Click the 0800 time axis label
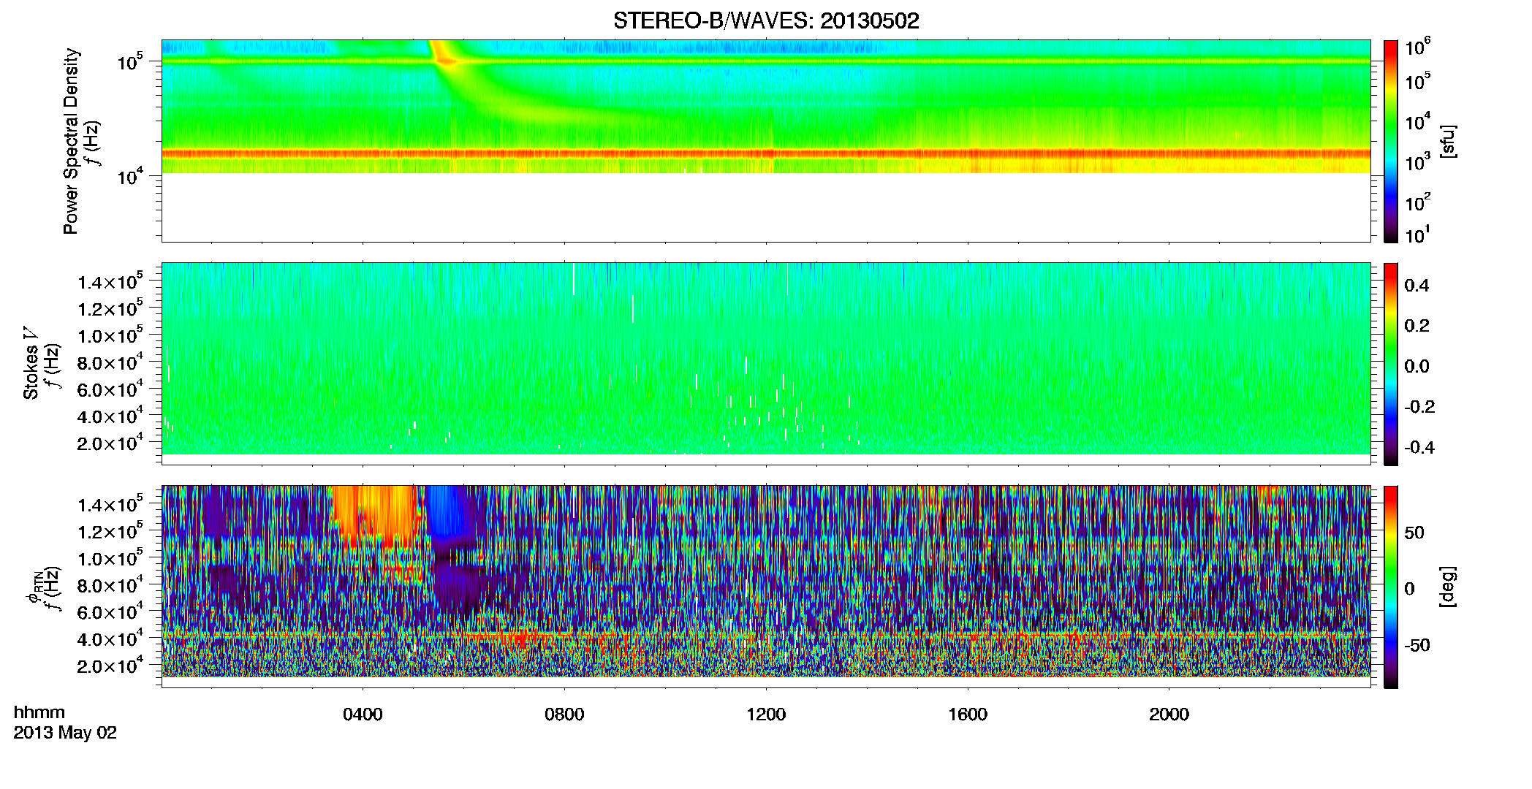The image size is (1532, 789). pyautogui.click(x=564, y=714)
